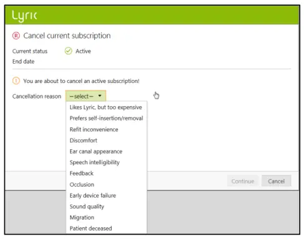The image size is (304, 239).
Task: Click the active subscription warning message
Action: [81, 81]
